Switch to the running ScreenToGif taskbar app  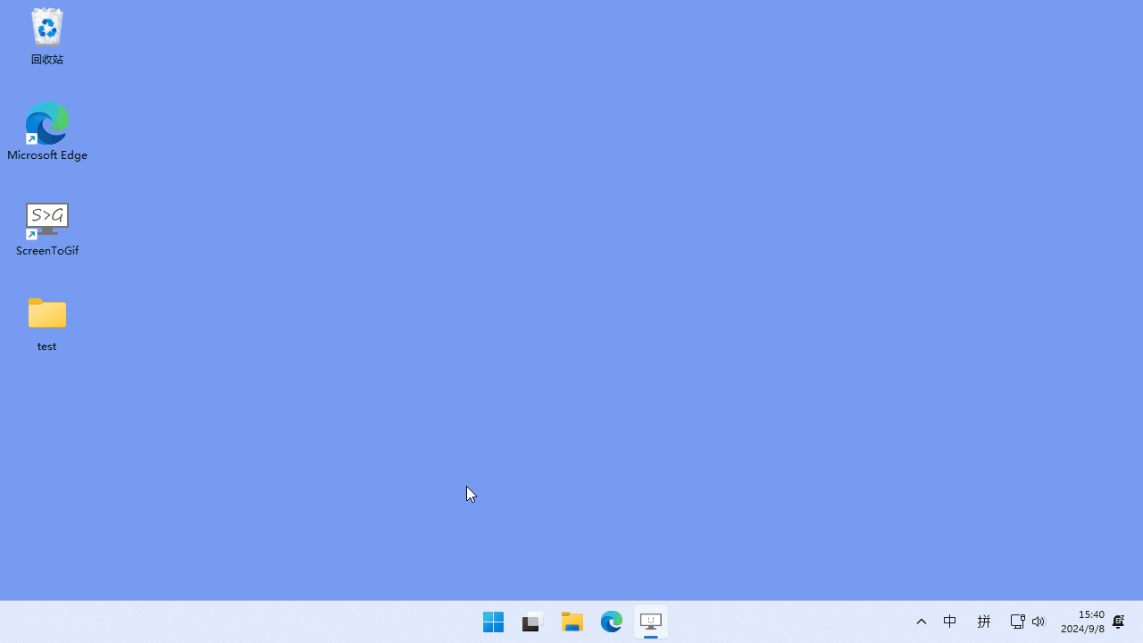point(651,622)
